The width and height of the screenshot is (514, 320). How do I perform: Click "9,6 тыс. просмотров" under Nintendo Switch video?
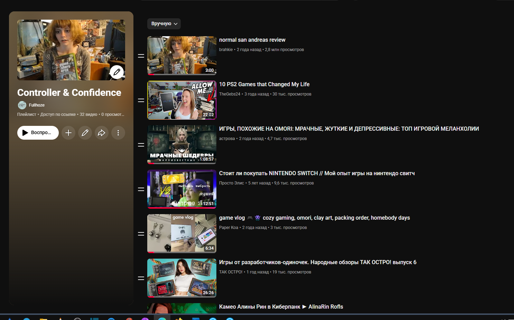[294, 183]
